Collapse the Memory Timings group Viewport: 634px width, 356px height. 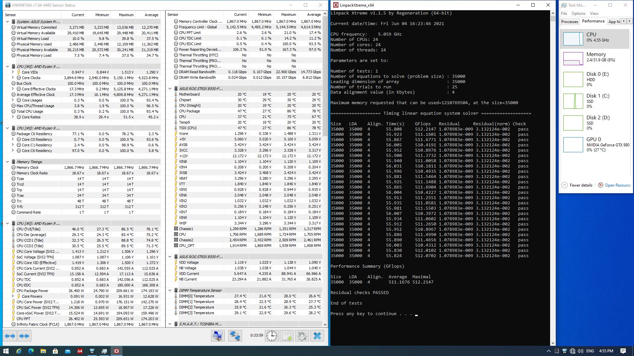click(7, 162)
